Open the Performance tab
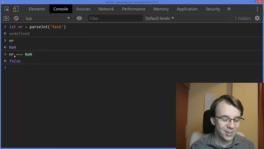Screen dimensions: 264x149 click(x=134, y=9)
